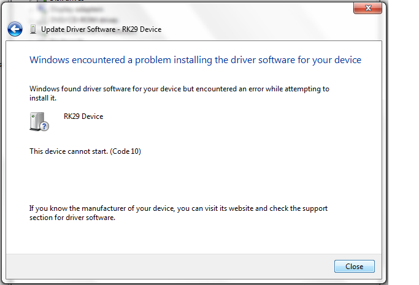Viewport: 419px width, 285px height.
Task: Click the empty white area below the error code
Action: point(194,179)
